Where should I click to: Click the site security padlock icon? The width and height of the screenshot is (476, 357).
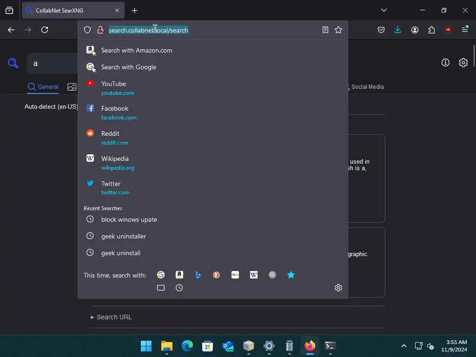pyautogui.click(x=100, y=30)
